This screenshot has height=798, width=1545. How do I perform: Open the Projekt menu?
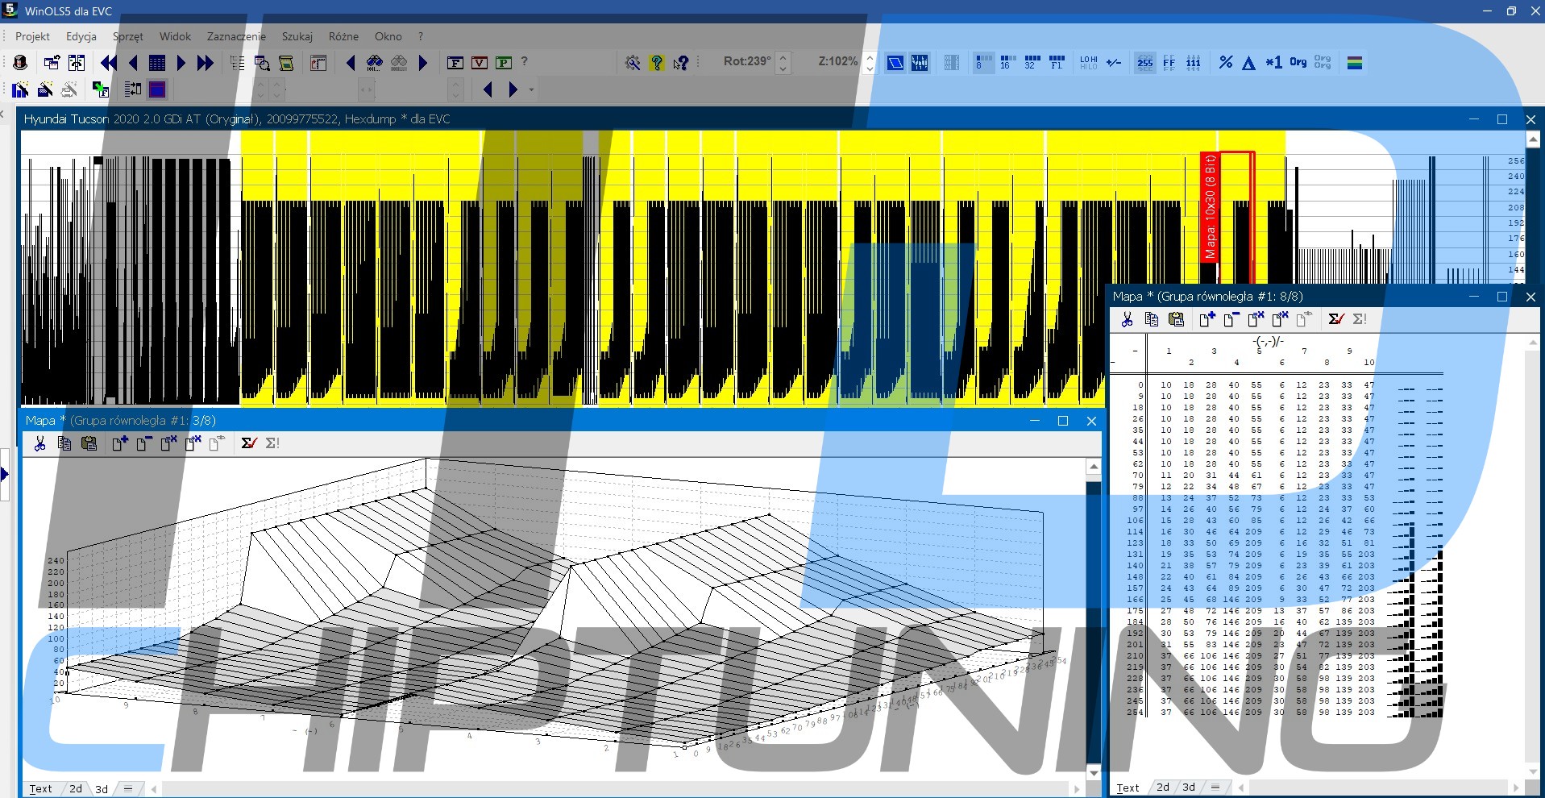point(32,36)
